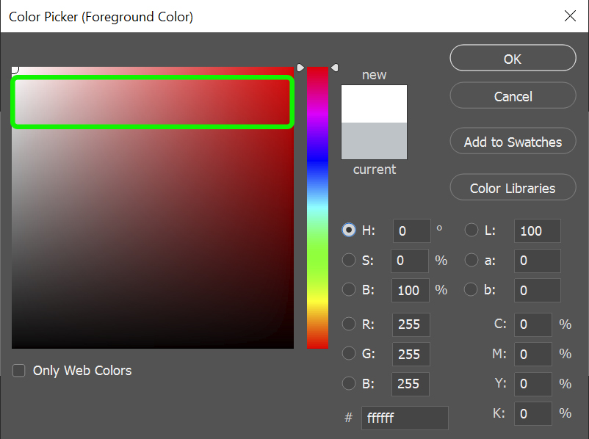Click the C cyan percentage field
This screenshot has height=439, width=589.
click(532, 324)
